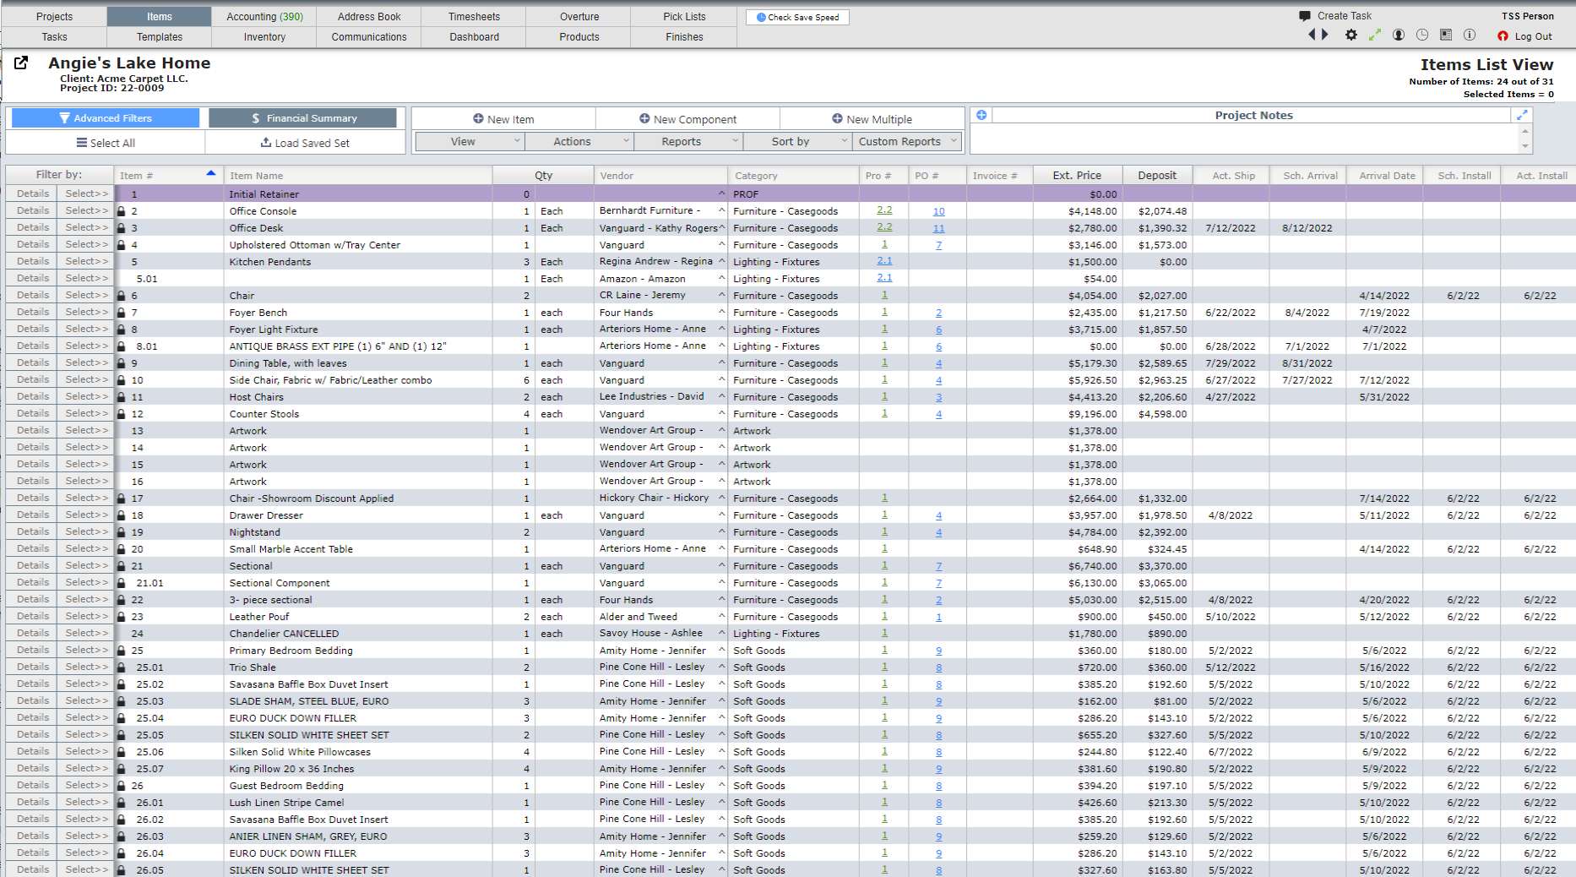The height and width of the screenshot is (877, 1576).
Task: Click Check Save Speed button
Action: tap(797, 17)
